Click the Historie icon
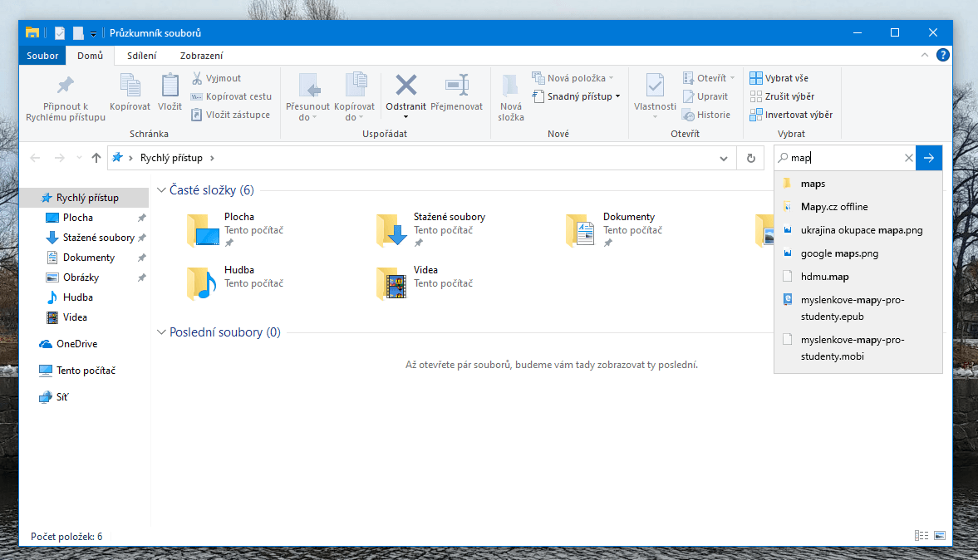 (x=686, y=114)
